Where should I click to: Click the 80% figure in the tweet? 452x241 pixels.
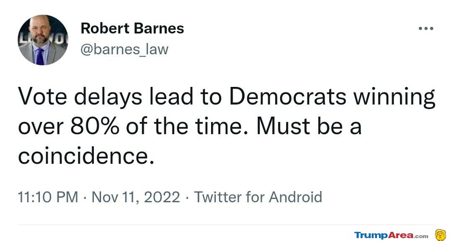[95, 126]
